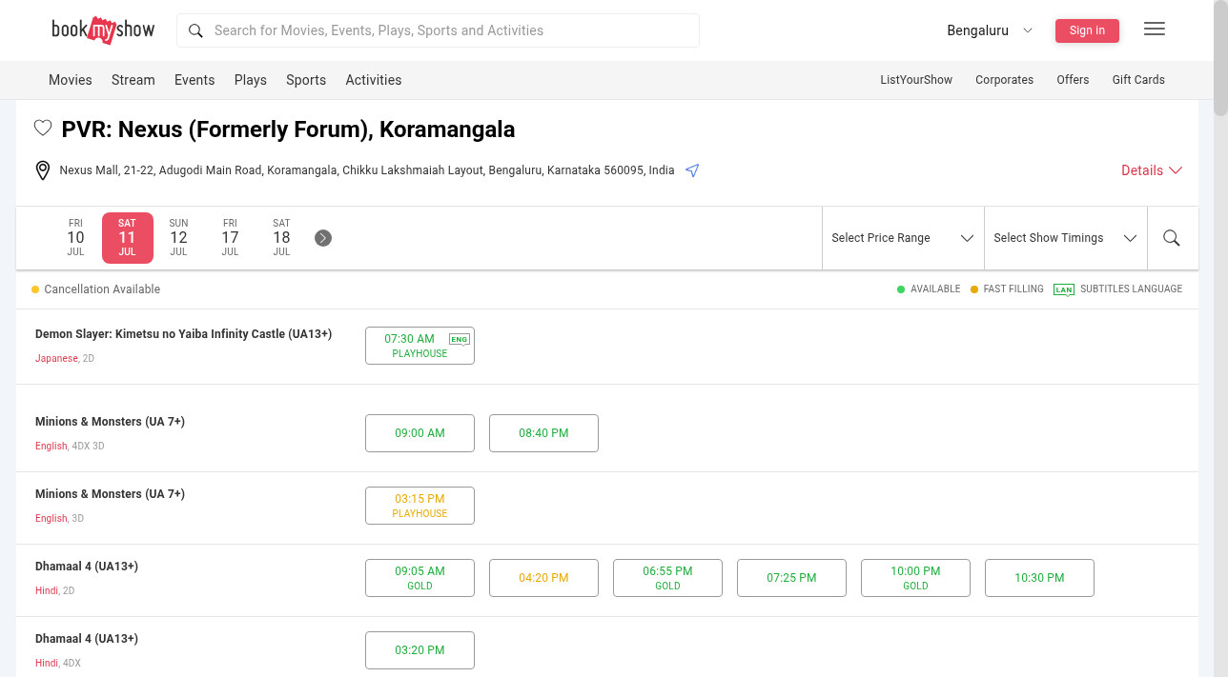The image size is (1228, 677).
Task: Open the Gift Cards link
Action: 1138,80
